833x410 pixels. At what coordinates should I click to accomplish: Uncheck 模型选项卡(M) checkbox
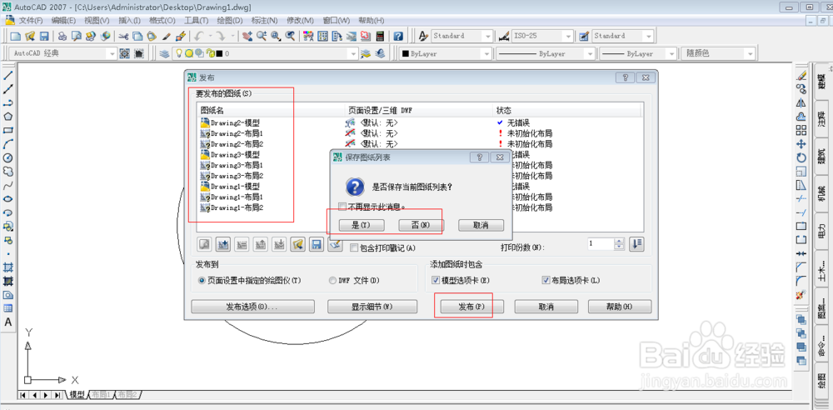[435, 280]
